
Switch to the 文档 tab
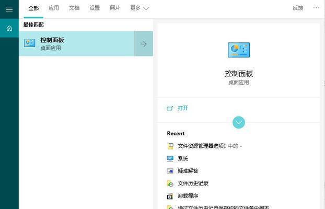[74, 8]
